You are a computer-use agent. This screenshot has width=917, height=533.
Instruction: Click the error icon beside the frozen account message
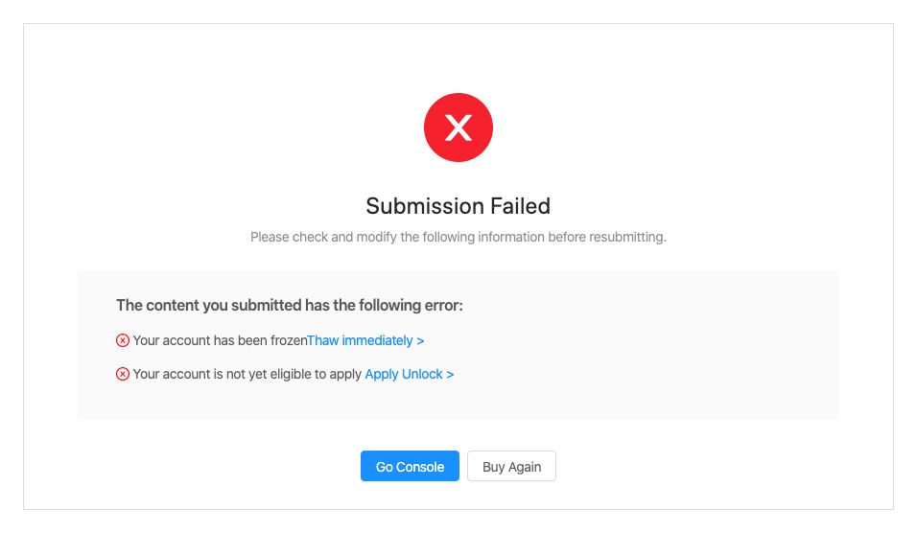point(123,340)
